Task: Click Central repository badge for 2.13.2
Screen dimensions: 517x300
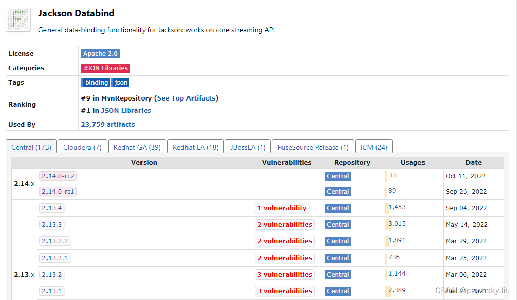Action: click(338, 275)
